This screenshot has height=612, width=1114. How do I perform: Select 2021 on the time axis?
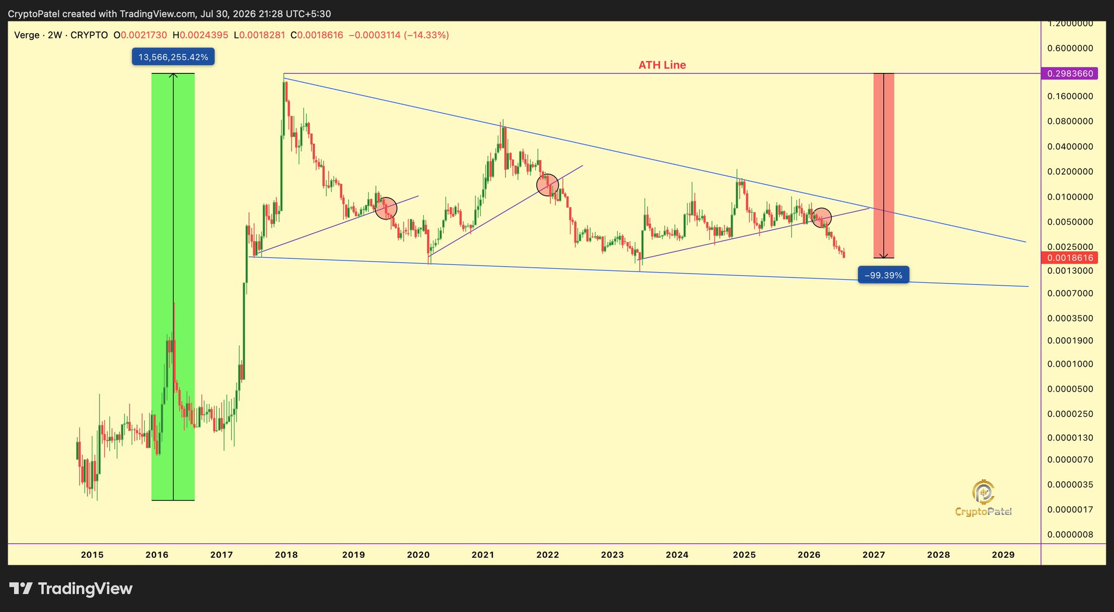pos(483,555)
